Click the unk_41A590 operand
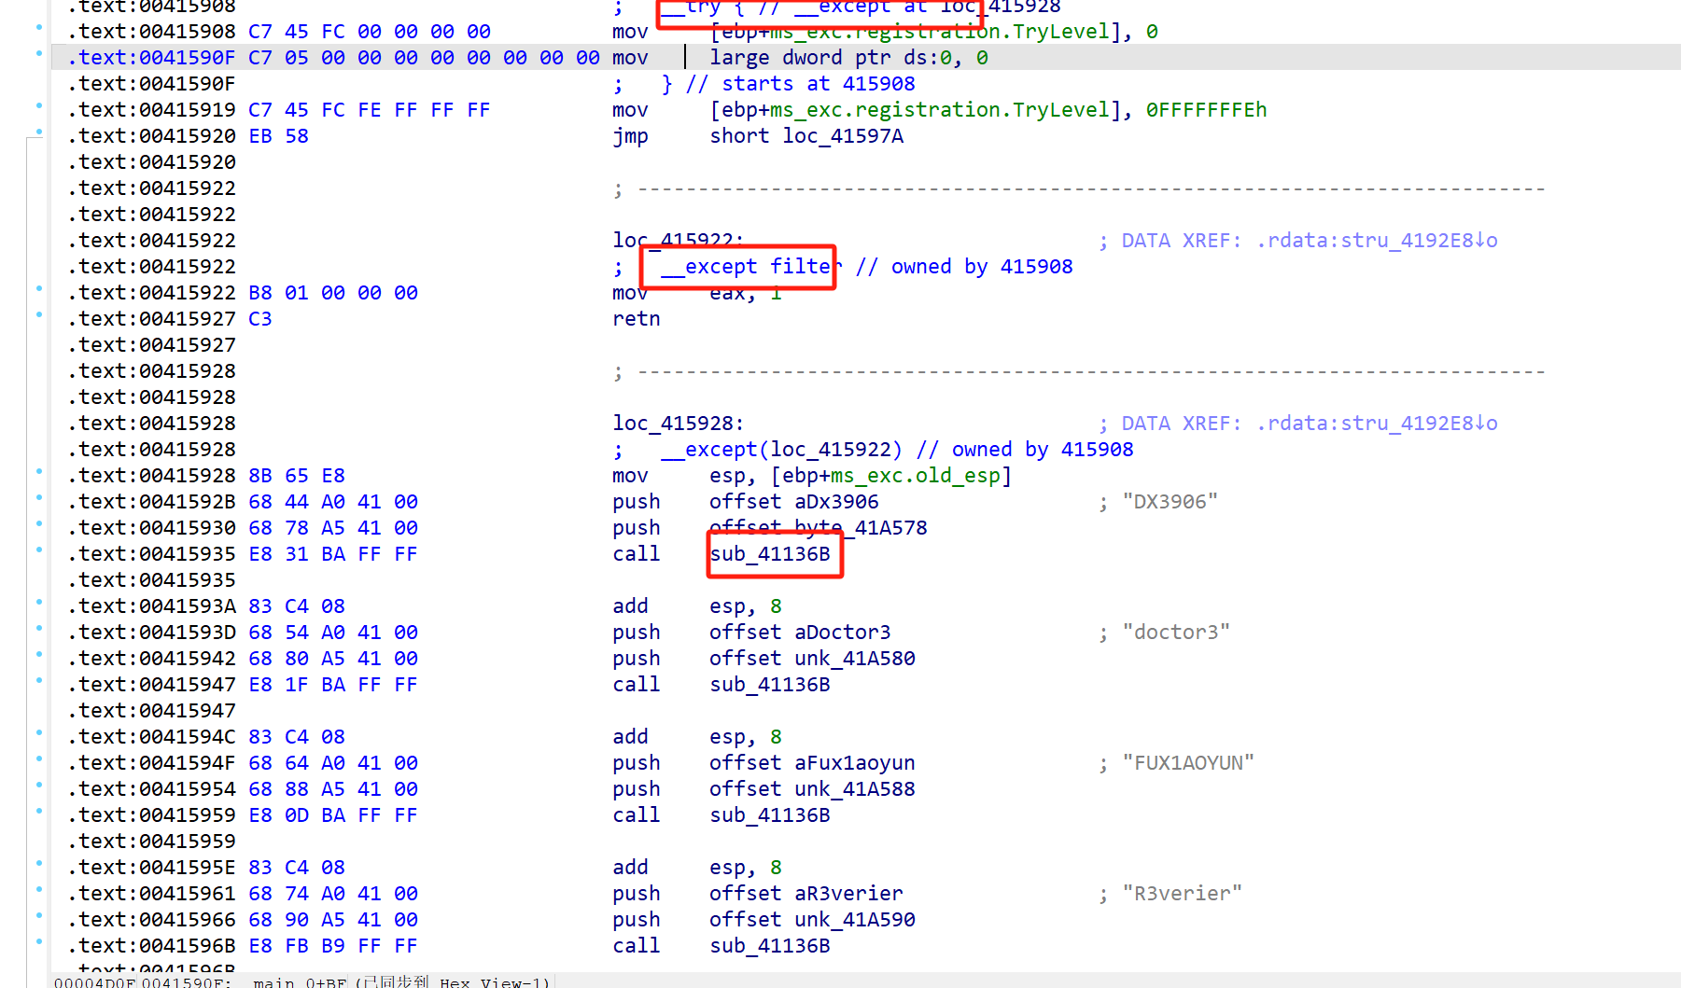Viewport: 1681px width, 988px height. 854,920
